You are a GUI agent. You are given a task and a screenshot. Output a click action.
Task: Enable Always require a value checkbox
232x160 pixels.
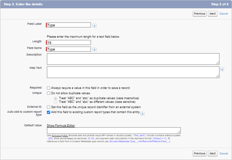click(x=49, y=88)
